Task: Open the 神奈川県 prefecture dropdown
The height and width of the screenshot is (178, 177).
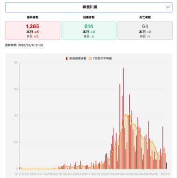Action: pyautogui.click(x=88, y=7)
